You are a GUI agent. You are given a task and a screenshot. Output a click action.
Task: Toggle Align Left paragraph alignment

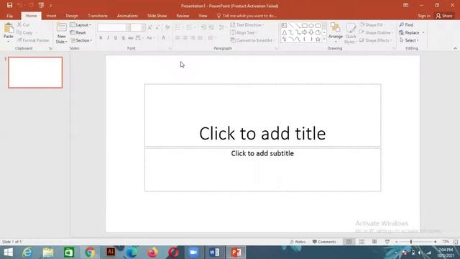click(x=178, y=38)
